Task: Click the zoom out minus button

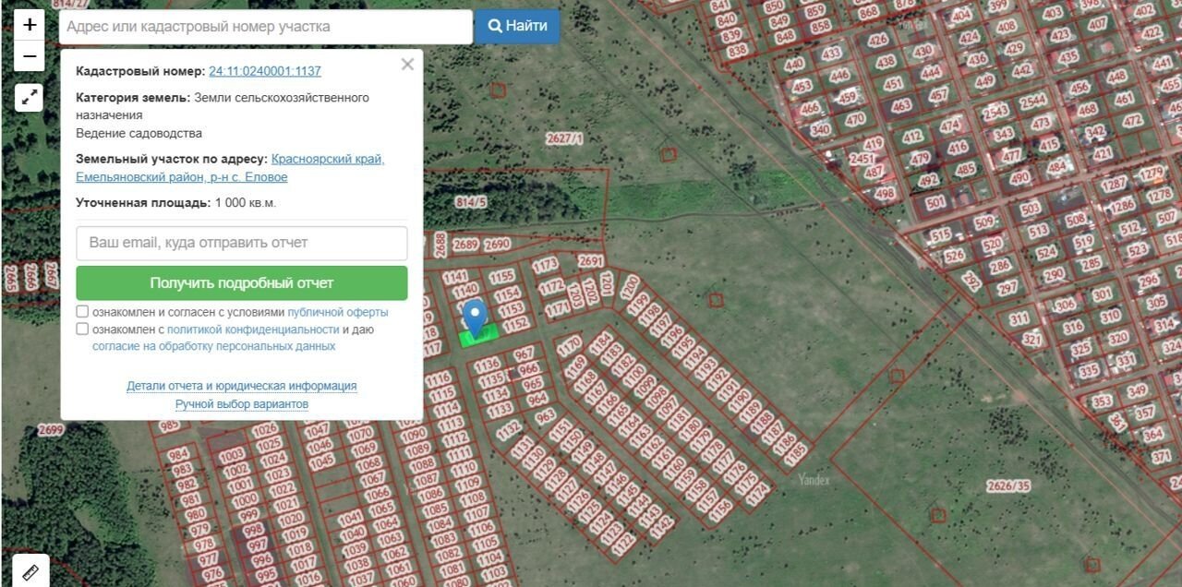Action: (x=30, y=56)
